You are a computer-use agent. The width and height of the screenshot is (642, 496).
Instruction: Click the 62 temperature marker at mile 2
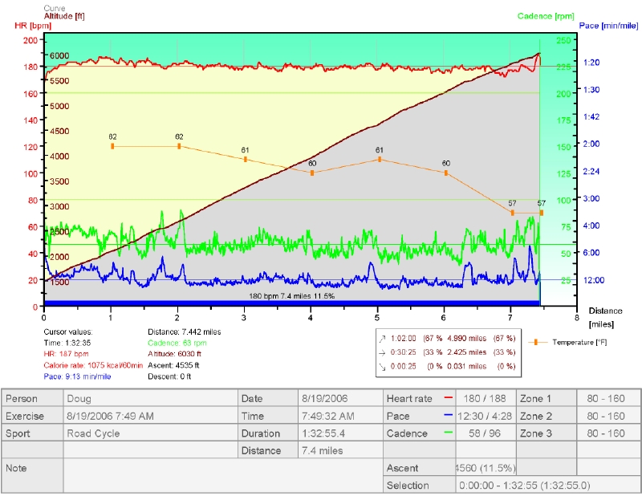[x=179, y=146]
